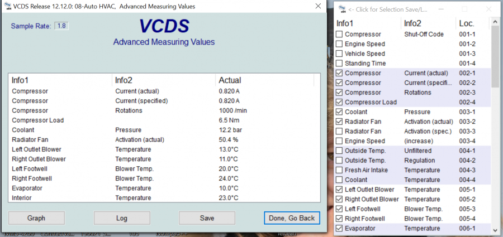Minimize the selection list window
This screenshot has width=503, height=237.
[442, 9]
